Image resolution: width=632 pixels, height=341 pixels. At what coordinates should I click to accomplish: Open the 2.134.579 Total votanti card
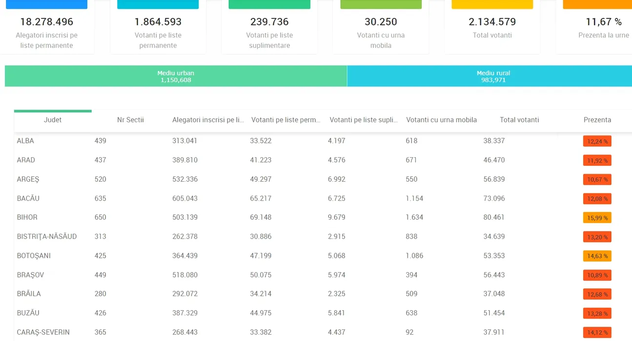[x=492, y=28]
